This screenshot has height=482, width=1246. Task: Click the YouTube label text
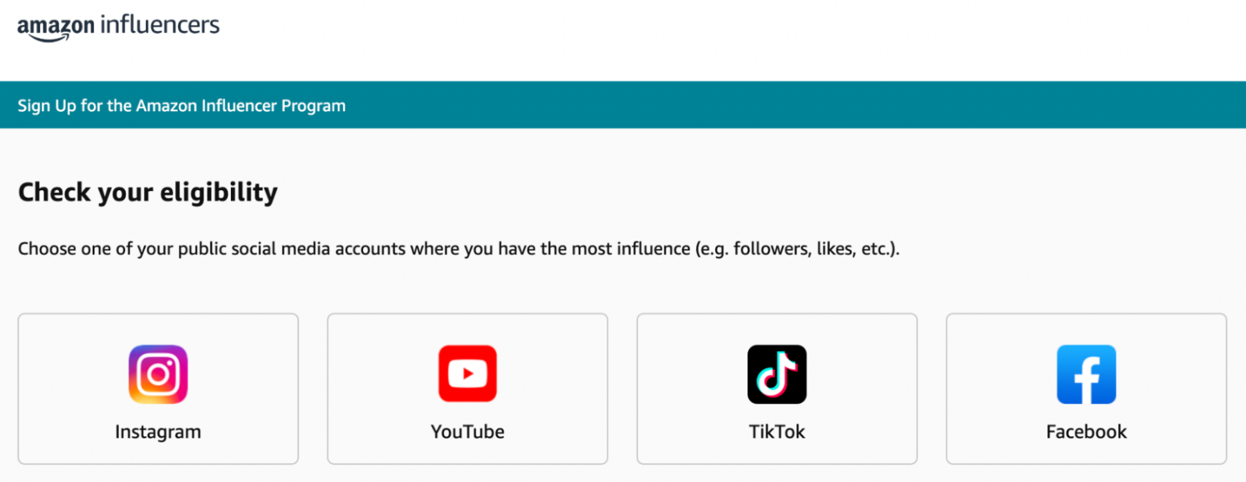point(467,432)
